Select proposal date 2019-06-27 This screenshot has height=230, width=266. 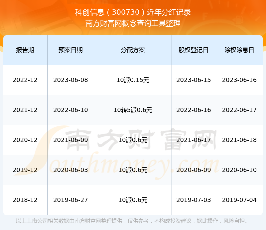pyautogui.click(x=70, y=200)
